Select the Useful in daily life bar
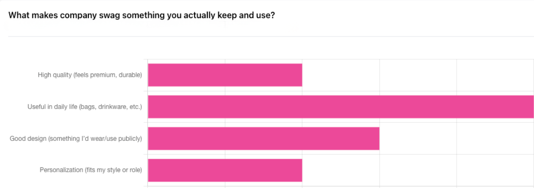The width and height of the screenshot is (534, 188). click(341, 107)
